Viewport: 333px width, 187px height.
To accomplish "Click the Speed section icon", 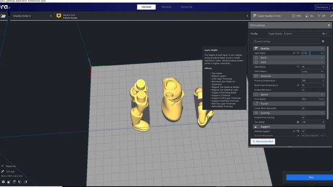I will (x=256, y=95).
